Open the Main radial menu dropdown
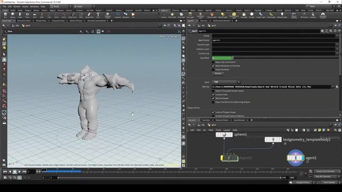This screenshot has height=192, width=342. pyautogui.click(x=84, y=6)
